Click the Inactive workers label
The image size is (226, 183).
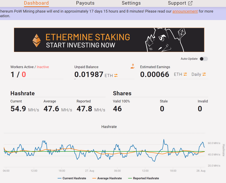[x=43, y=67]
